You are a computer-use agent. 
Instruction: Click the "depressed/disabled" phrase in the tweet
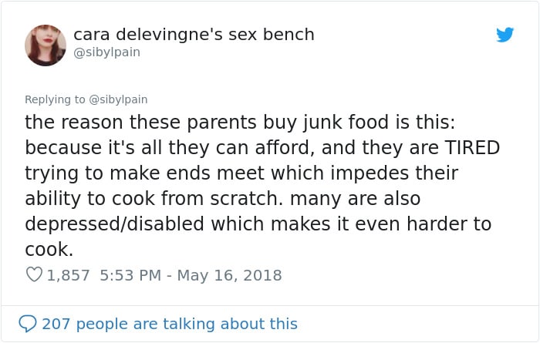tap(114, 224)
